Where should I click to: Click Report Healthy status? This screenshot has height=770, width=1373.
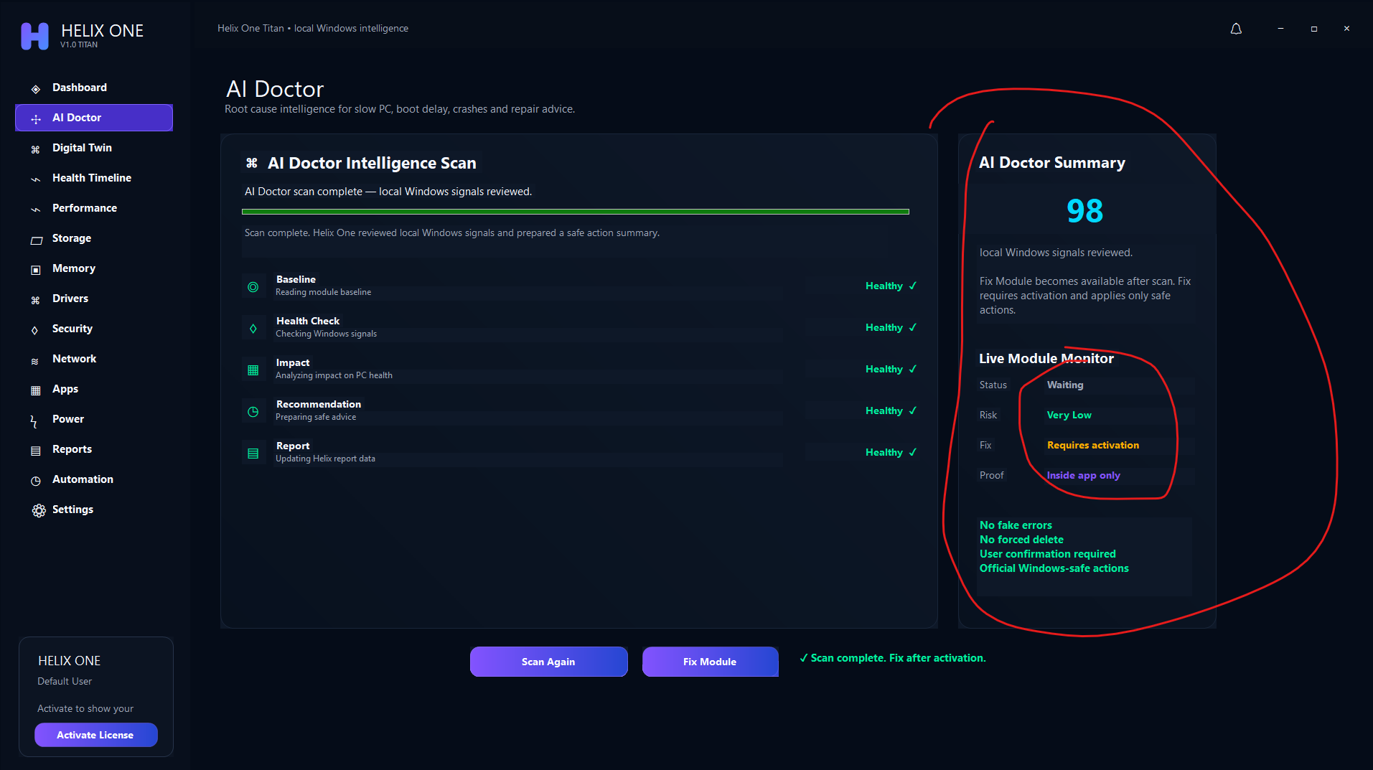[x=891, y=452]
